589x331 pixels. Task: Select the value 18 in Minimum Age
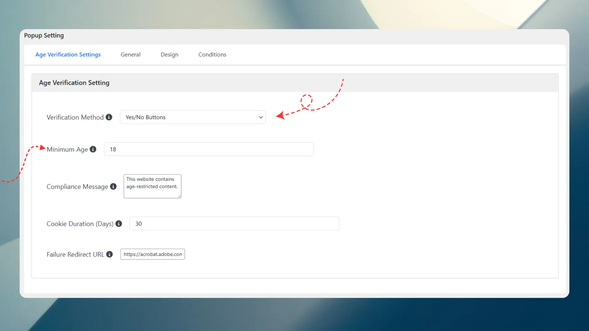[113, 149]
